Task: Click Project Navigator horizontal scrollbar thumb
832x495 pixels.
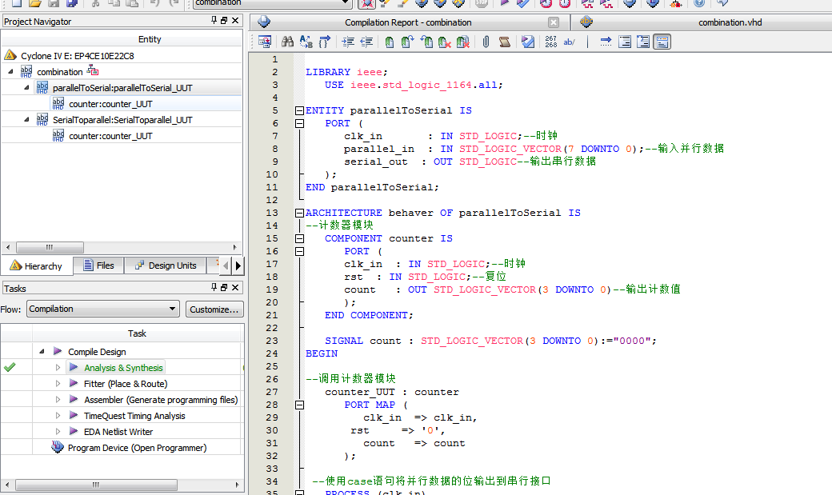Action: [x=50, y=247]
